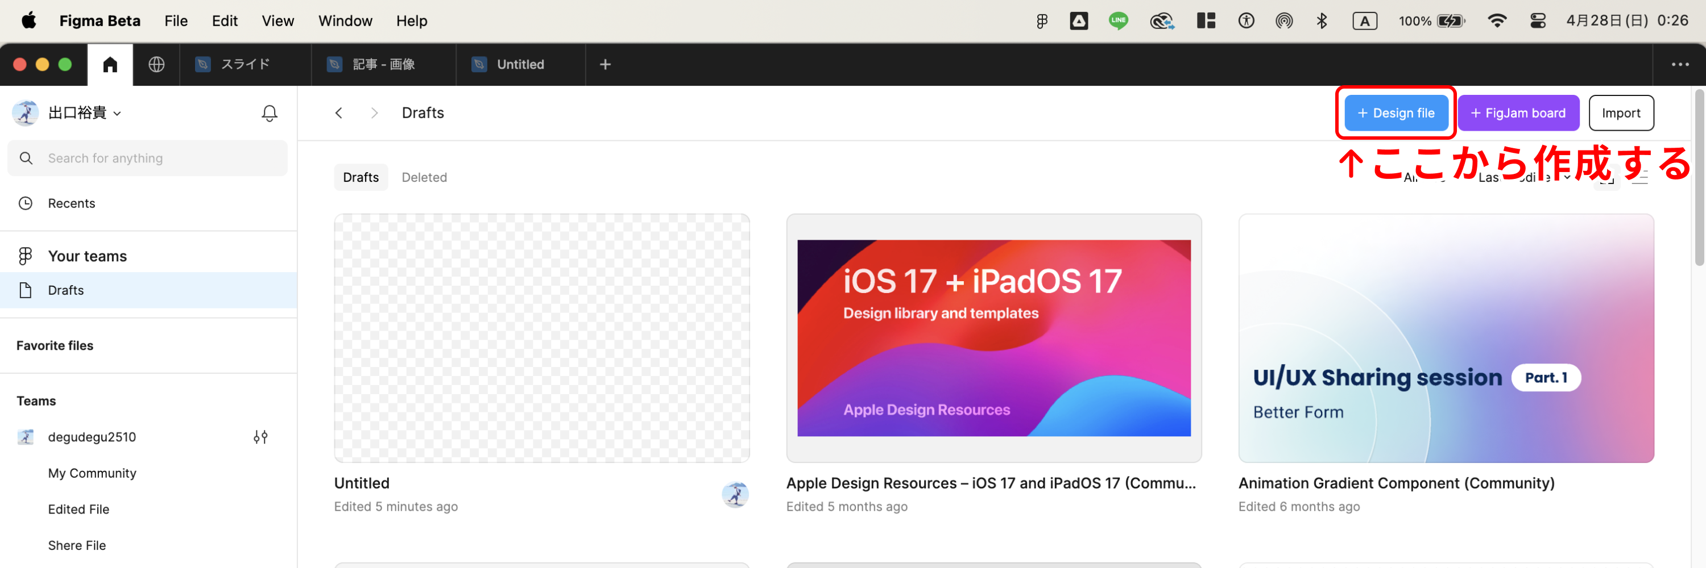Click the Import button
The image size is (1706, 568).
[x=1621, y=112]
